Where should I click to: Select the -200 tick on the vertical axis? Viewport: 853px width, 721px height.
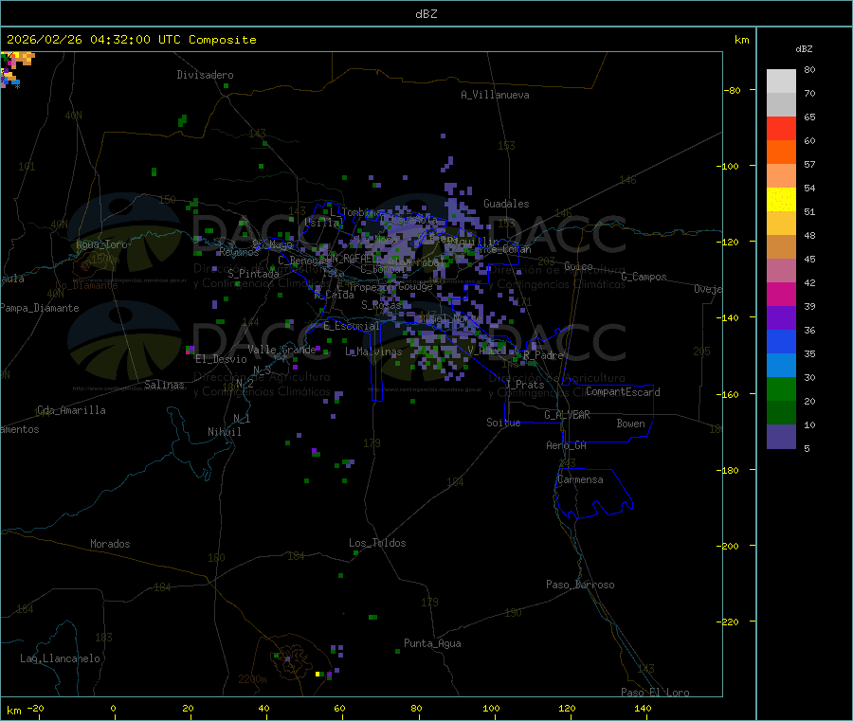[729, 546]
